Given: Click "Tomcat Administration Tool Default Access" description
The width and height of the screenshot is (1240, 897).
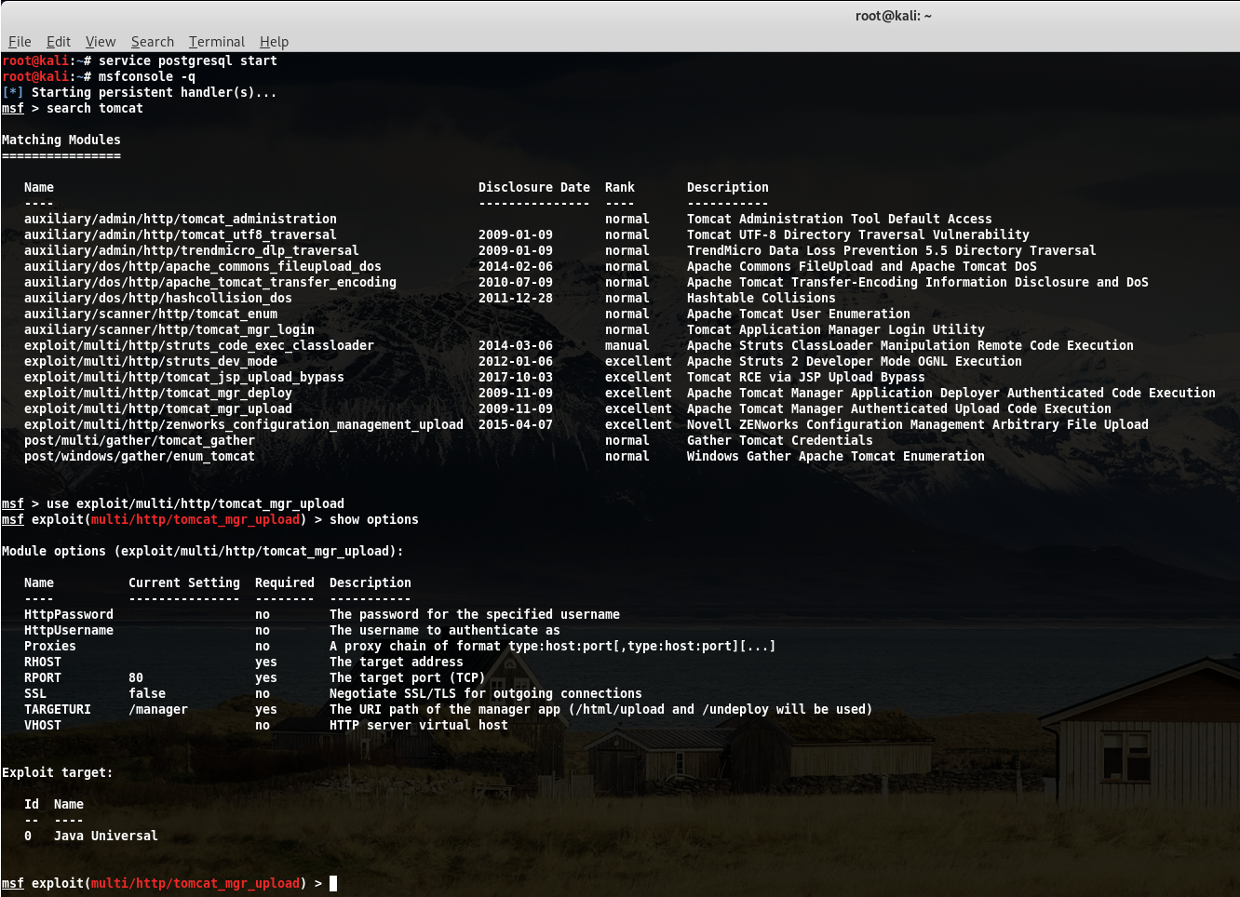Looking at the screenshot, I should pyautogui.click(x=840, y=219).
